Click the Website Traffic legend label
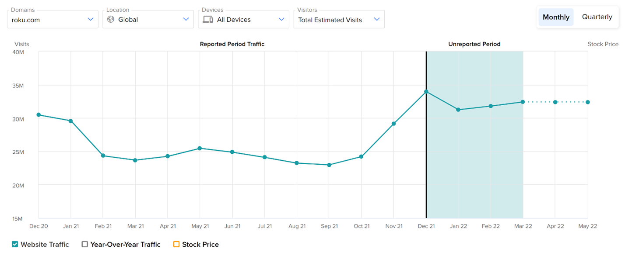The width and height of the screenshot is (625, 259). [45, 244]
